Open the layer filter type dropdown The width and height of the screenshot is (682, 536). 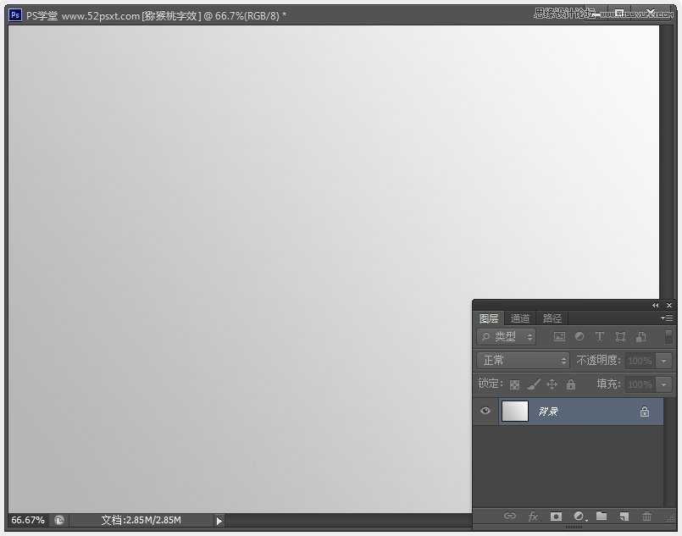coord(506,336)
